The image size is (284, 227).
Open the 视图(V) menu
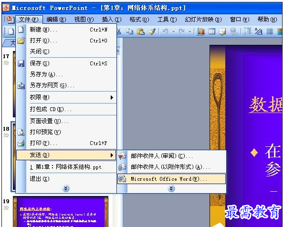click(x=84, y=20)
